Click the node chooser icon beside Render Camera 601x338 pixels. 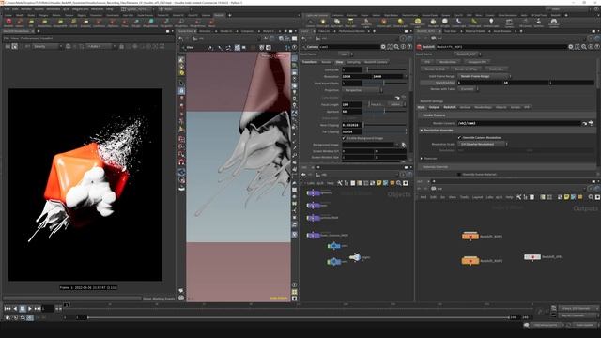point(591,123)
